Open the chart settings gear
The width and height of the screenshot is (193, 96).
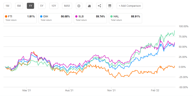tap(79, 6)
